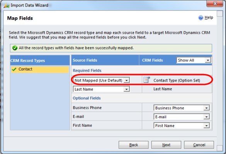Image resolution: width=226 pixels, height=154 pixels.
Task: Click the Cancel button
Action: pos(199,145)
